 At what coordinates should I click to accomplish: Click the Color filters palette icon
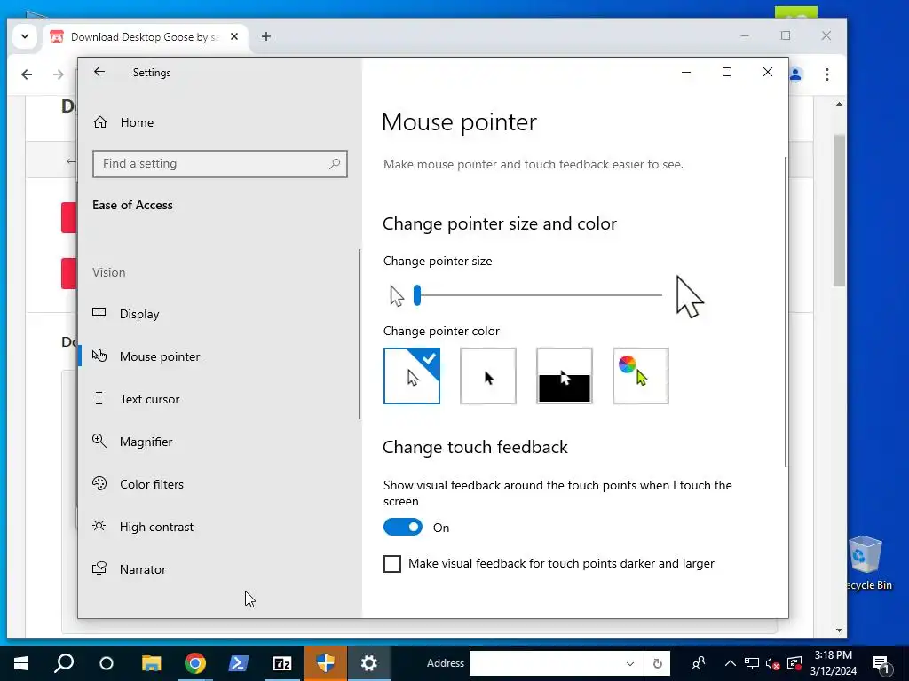[99, 483]
